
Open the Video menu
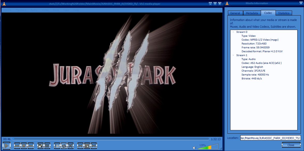point(45,10)
